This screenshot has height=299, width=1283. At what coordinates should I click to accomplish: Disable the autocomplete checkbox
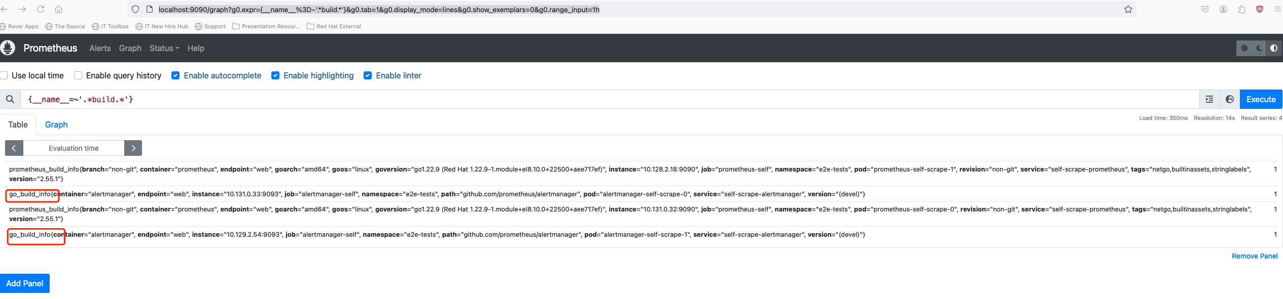[x=175, y=75]
